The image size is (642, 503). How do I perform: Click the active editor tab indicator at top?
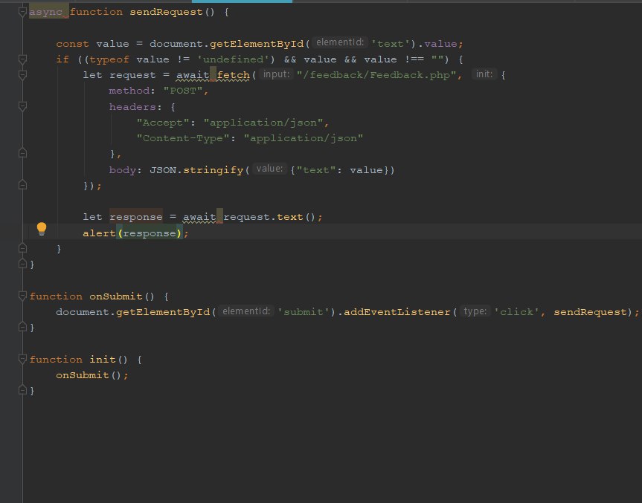(242, 1)
